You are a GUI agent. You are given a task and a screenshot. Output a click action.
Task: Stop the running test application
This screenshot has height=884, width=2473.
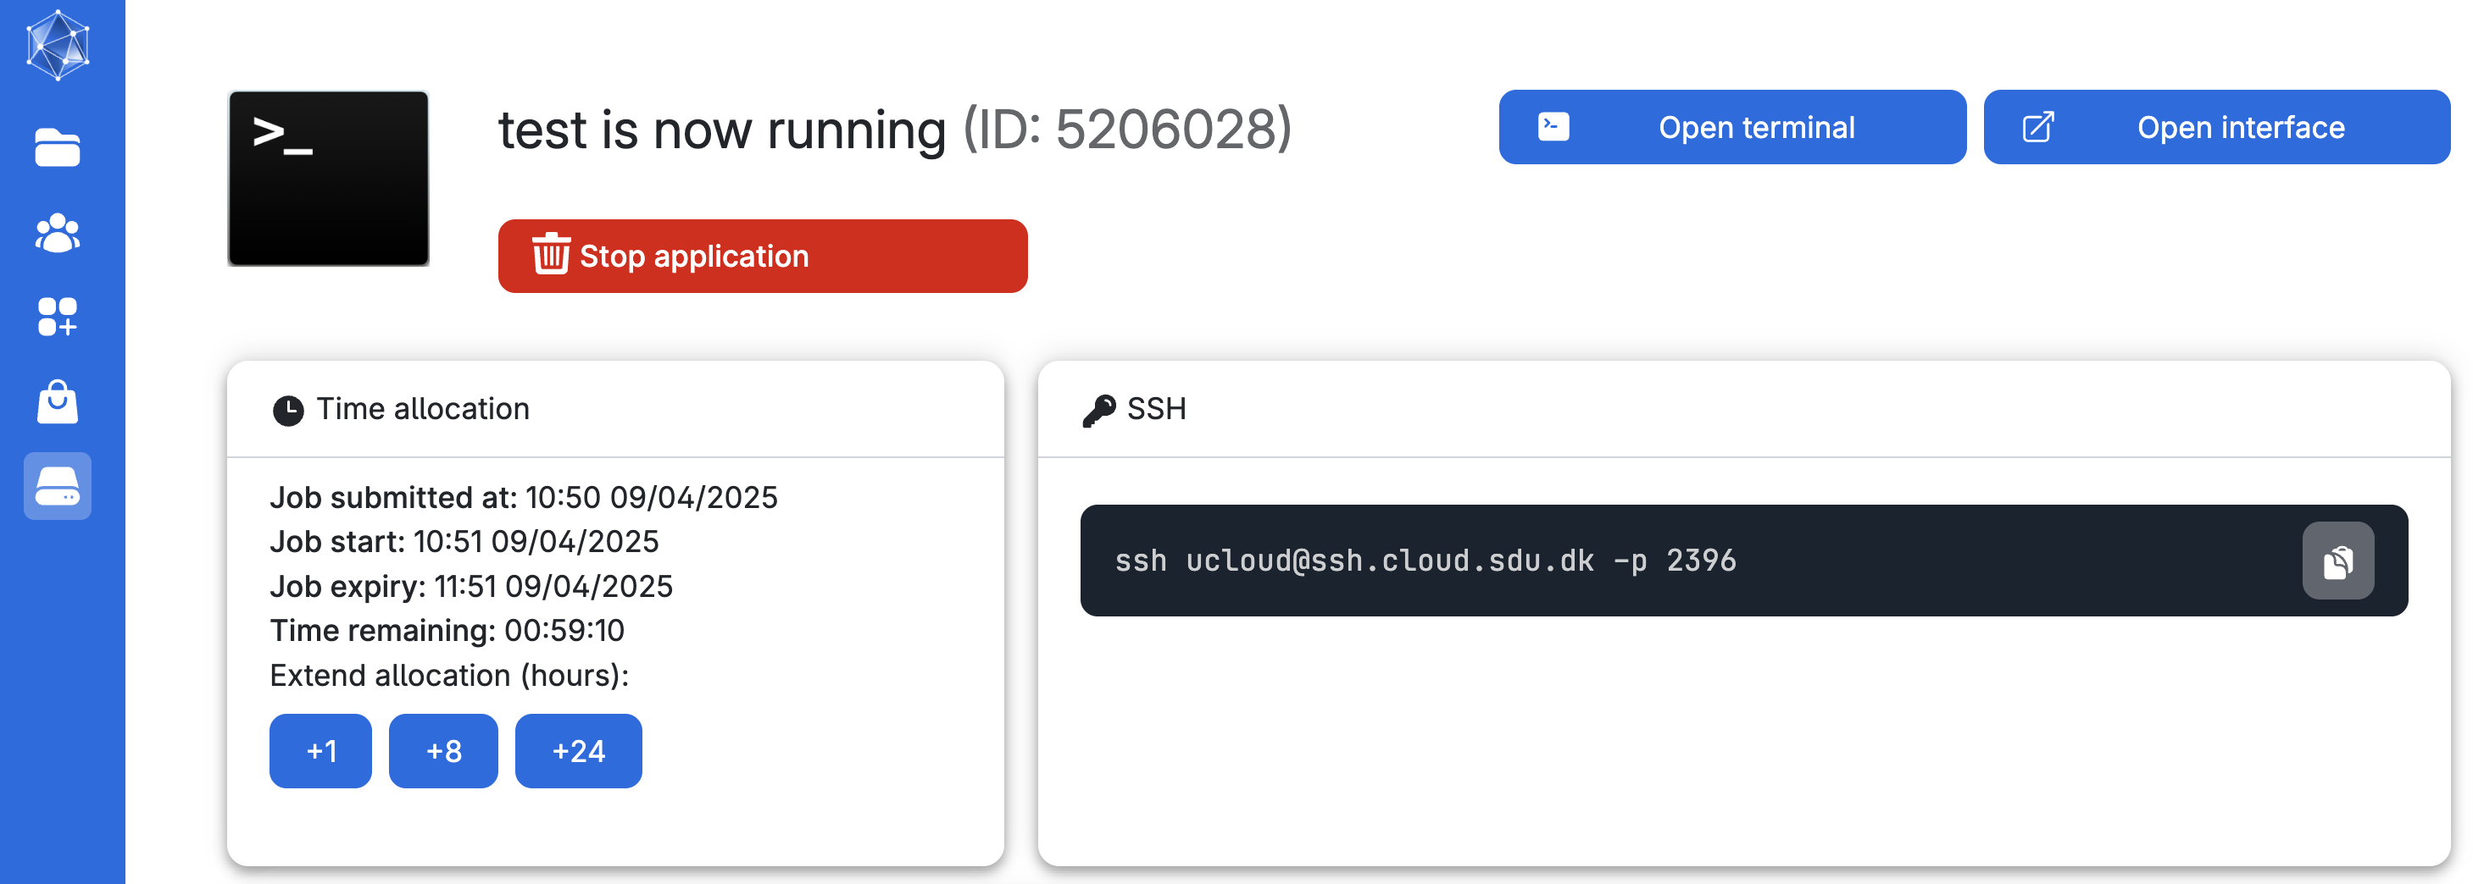click(762, 256)
